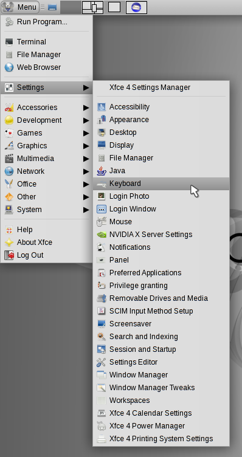Click the mail icon in the top panel
This screenshot has width=242, height=457.
pos(136,7)
